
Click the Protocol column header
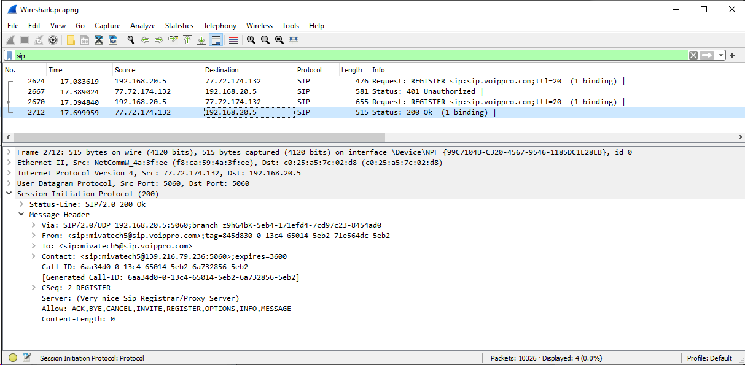point(309,70)
